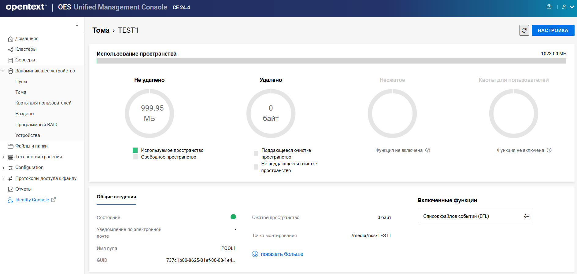Viewport: 577px width, 274px height.
Task: Collapse the Запоминающее устройство section
Action: coord(3,71)
